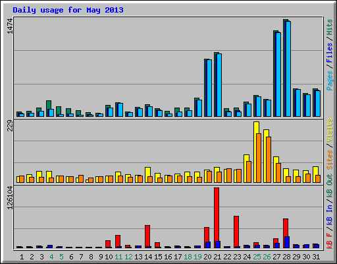Click day label 15 on the x-axis
The height and width of the screenshot is (264, 337).
click(x=158, y=257)
